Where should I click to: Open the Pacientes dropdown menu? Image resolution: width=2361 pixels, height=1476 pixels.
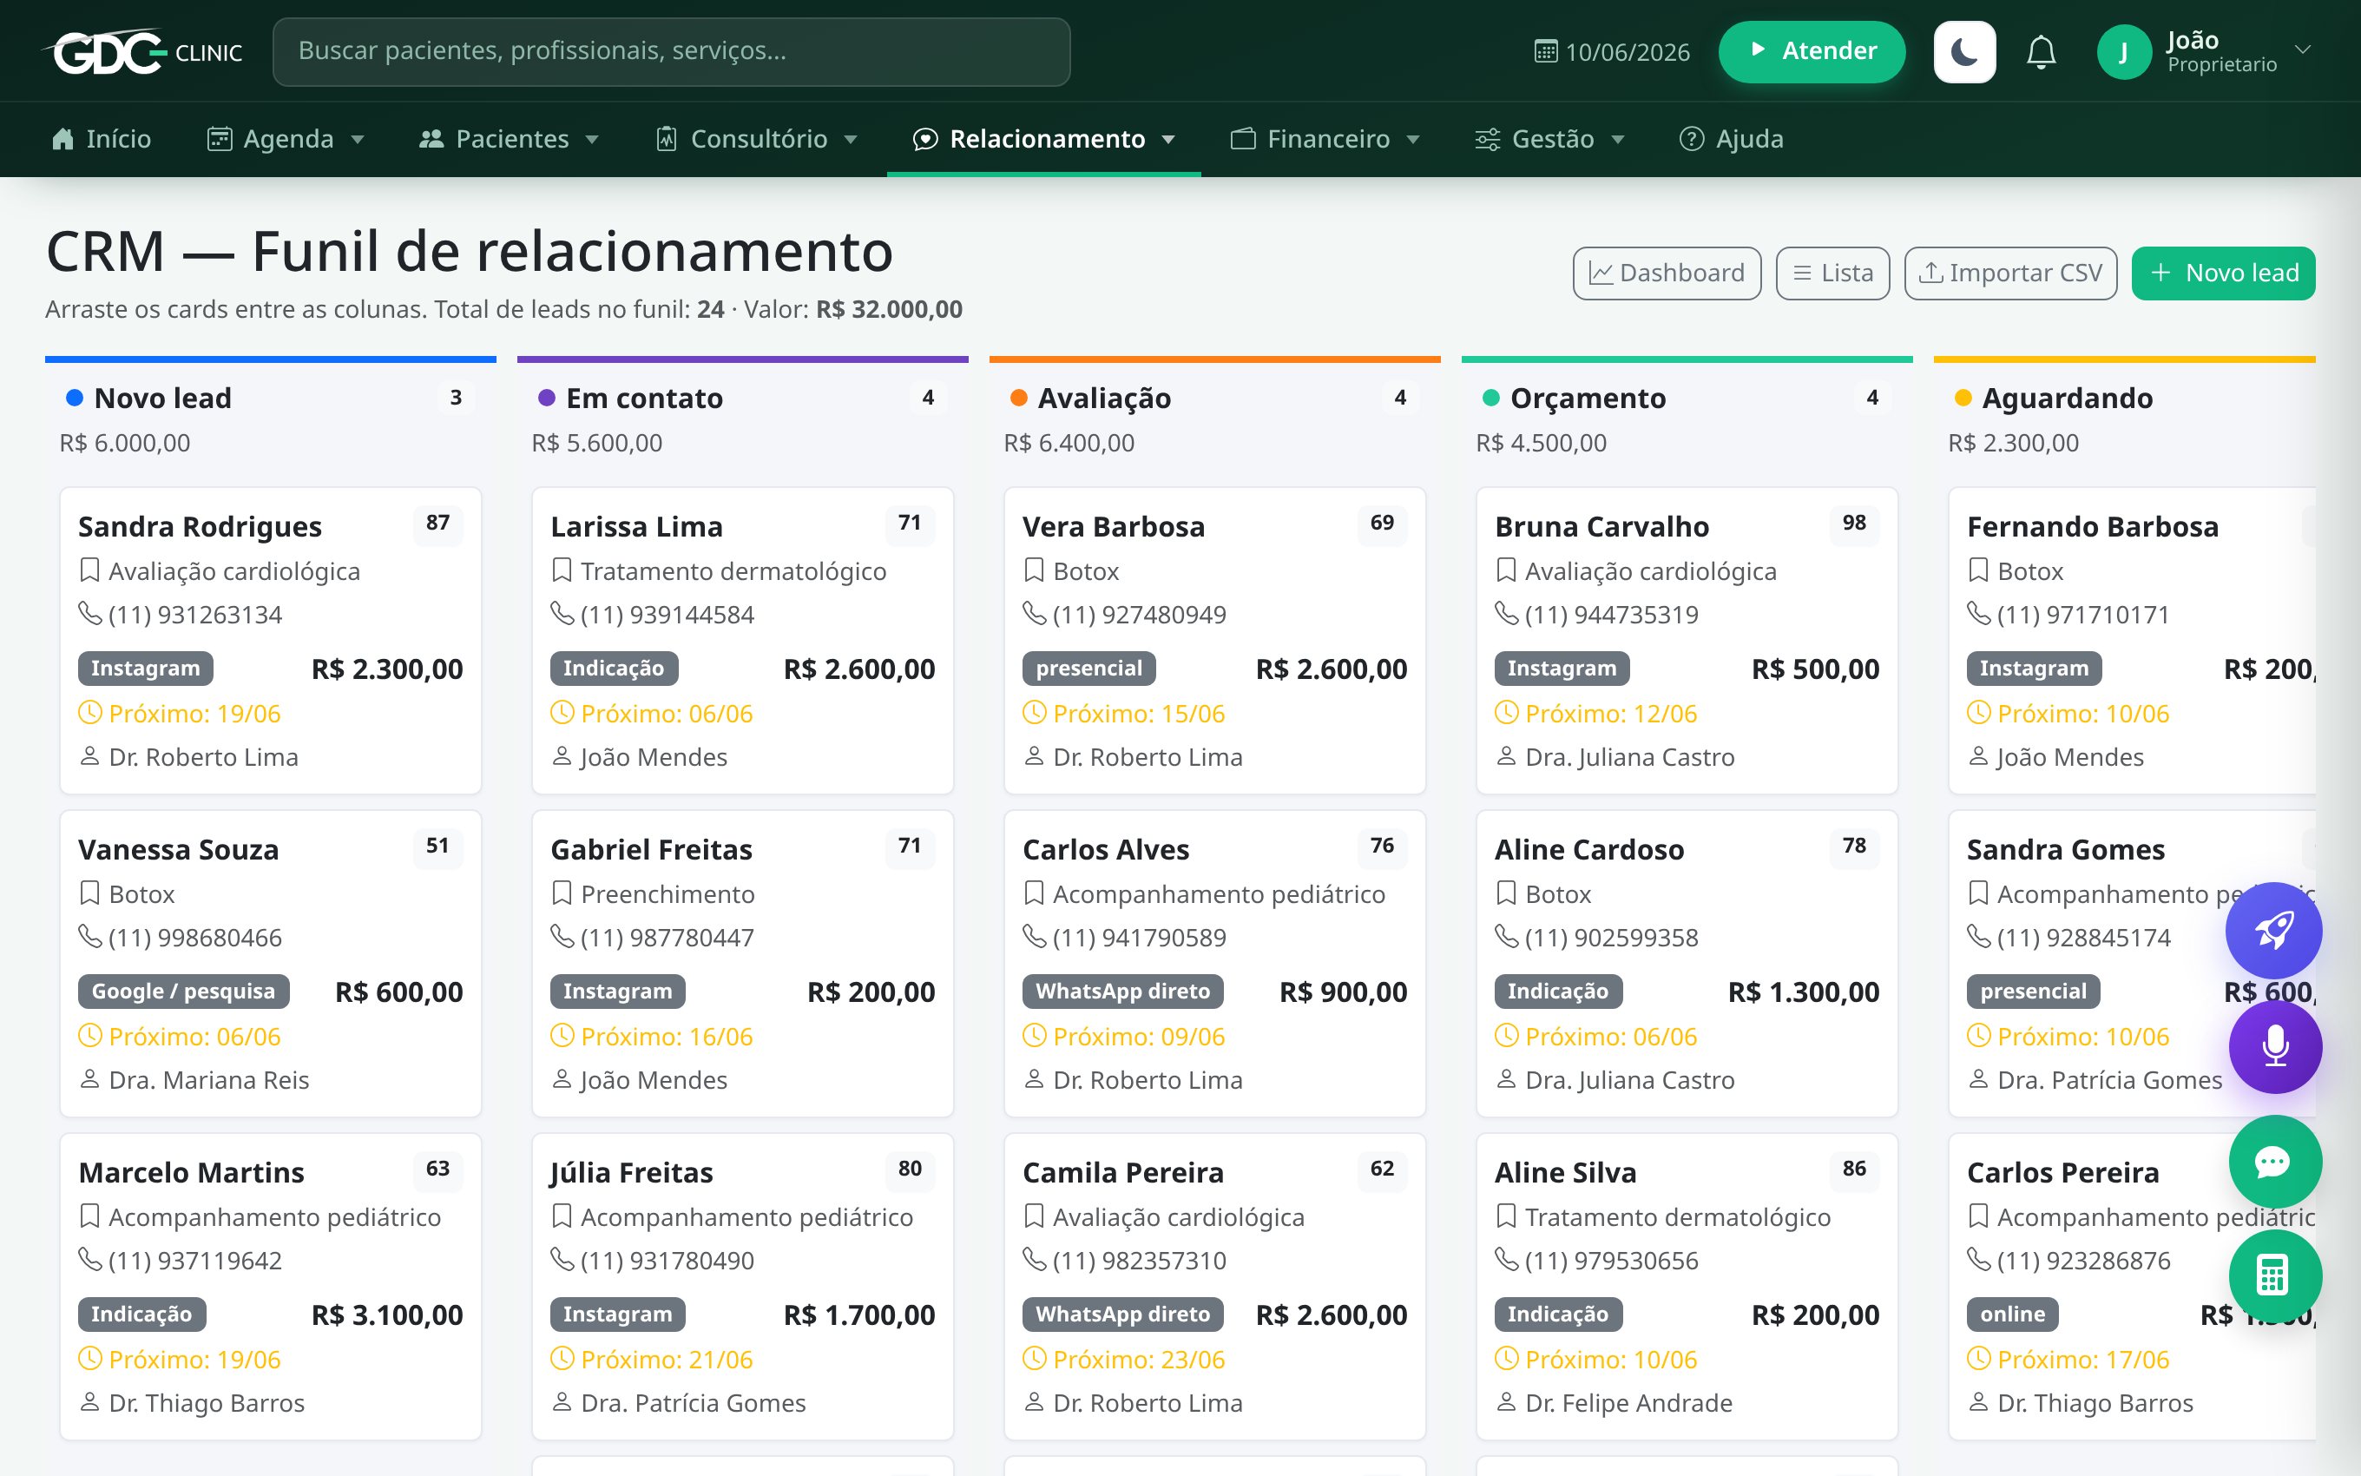pyautogui.click(x=509, y=139)
